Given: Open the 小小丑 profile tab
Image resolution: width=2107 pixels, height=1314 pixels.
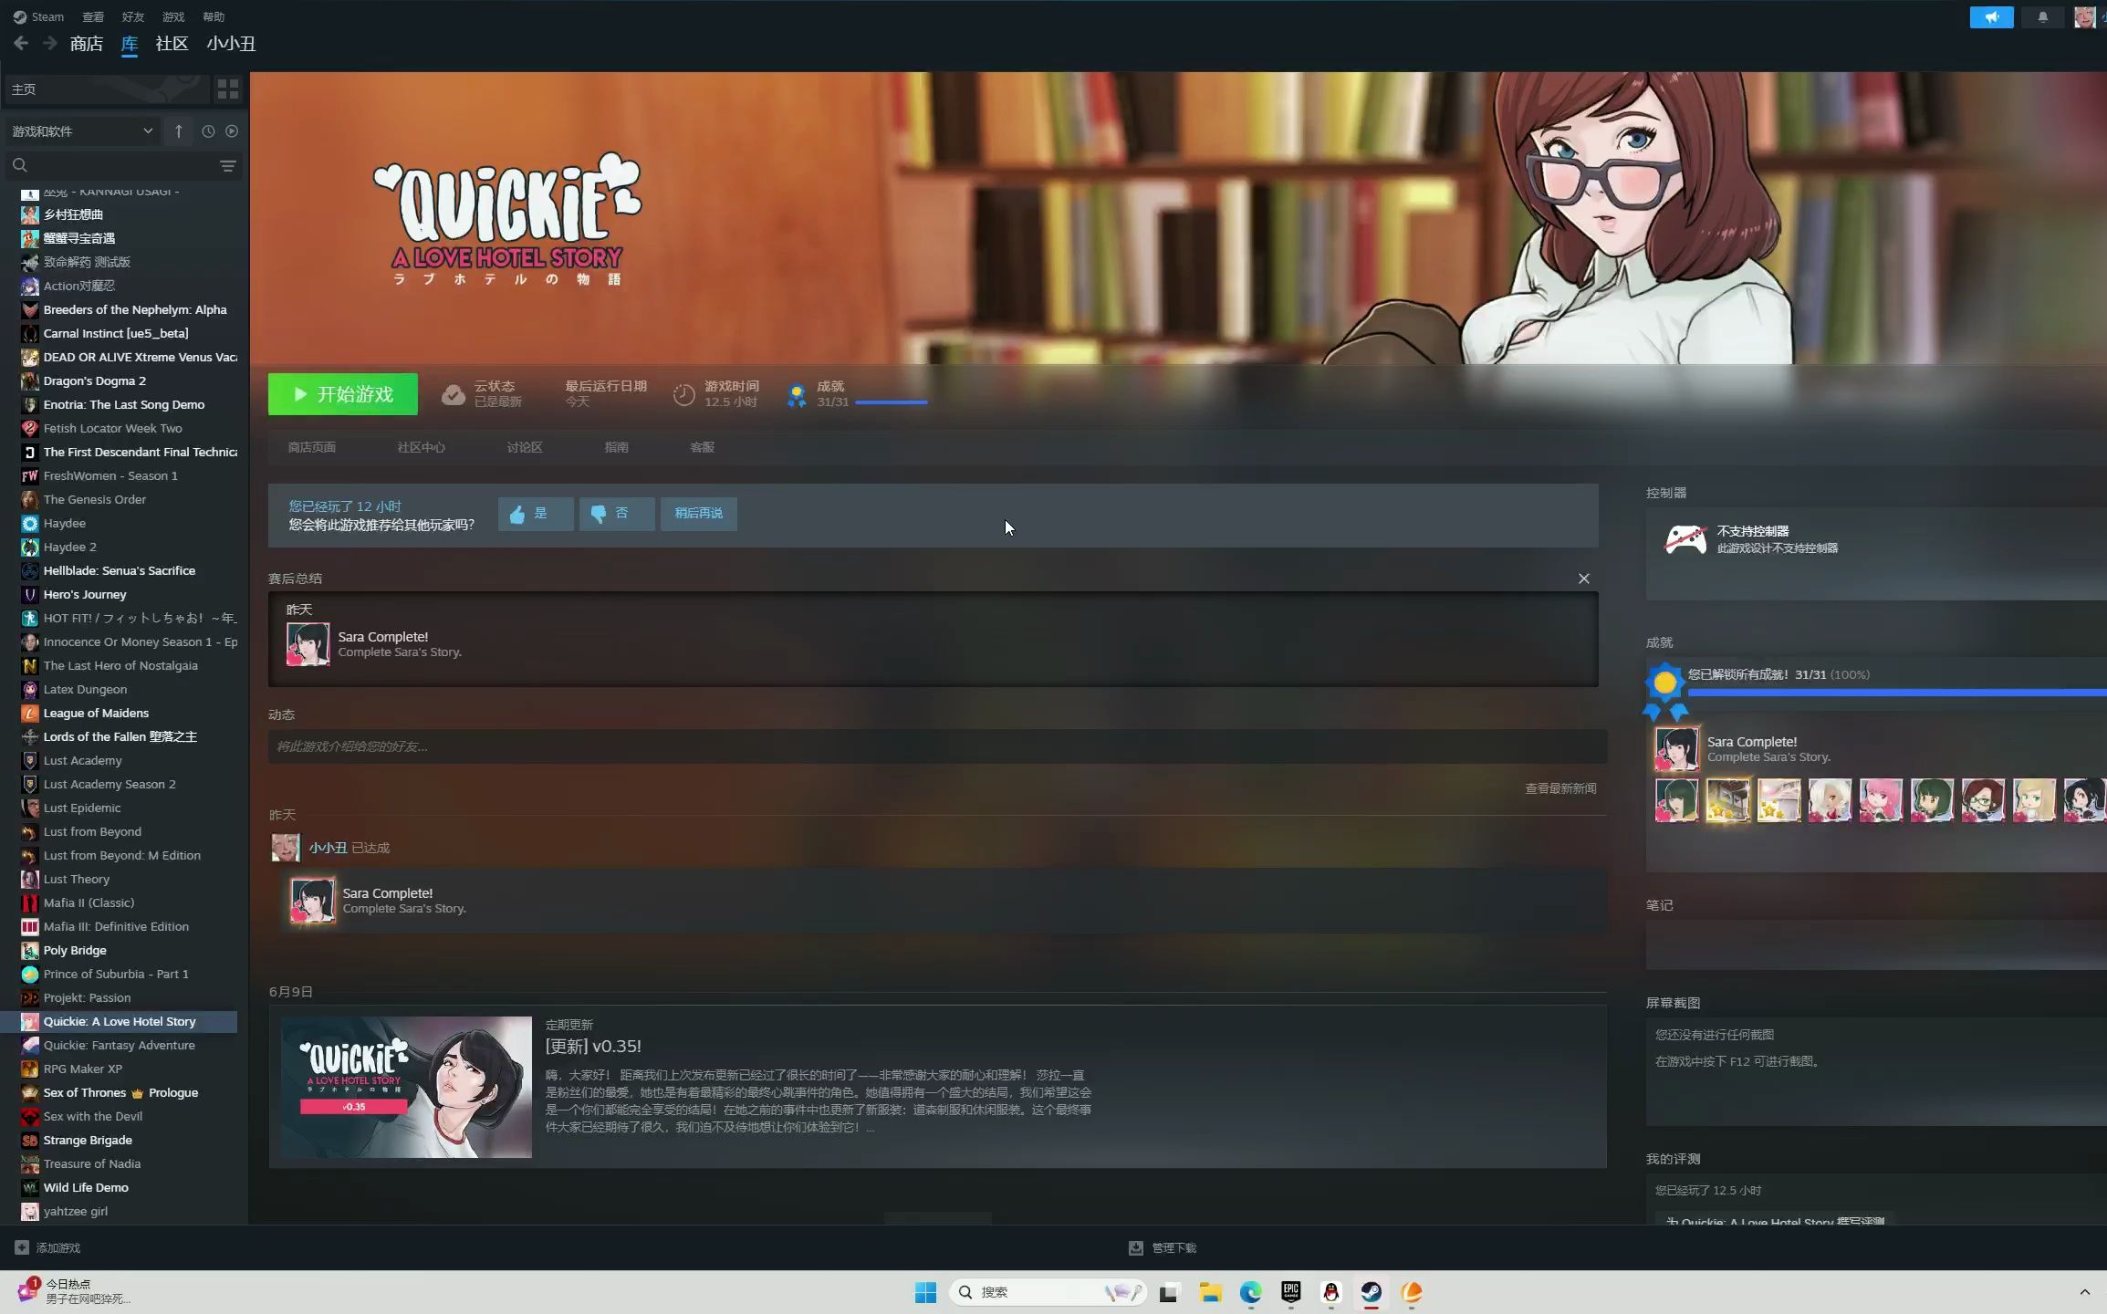Looking at the screenshot, I should click(231, 44).
